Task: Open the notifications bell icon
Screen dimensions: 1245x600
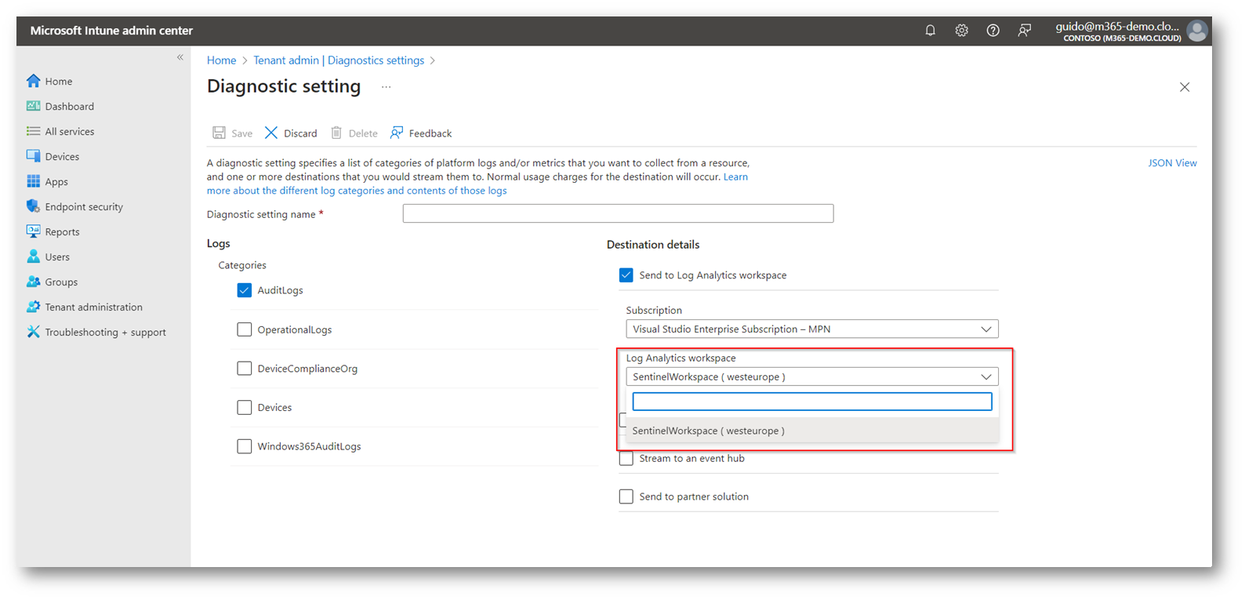Action: pyautogui.click(x=930, y=31)
